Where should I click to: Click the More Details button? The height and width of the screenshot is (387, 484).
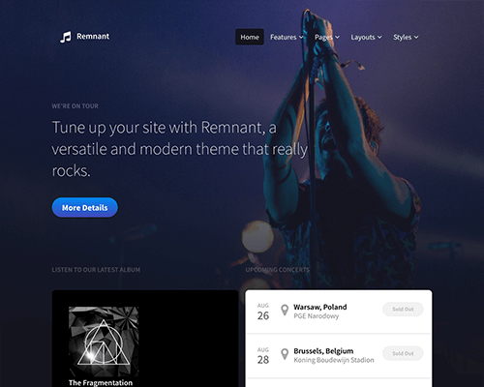coord(85,207)
